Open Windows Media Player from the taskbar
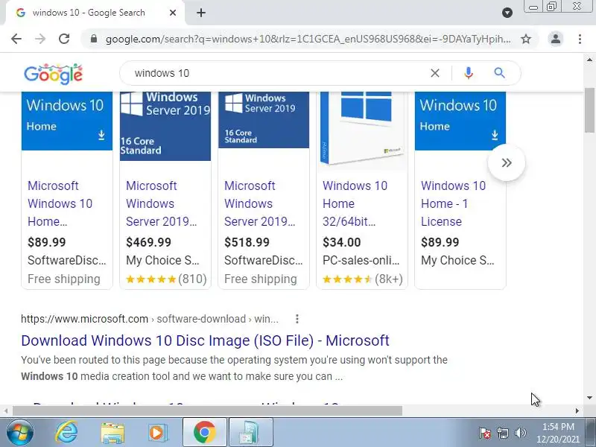This screenshot has width=596, height=447. (157, 433)
